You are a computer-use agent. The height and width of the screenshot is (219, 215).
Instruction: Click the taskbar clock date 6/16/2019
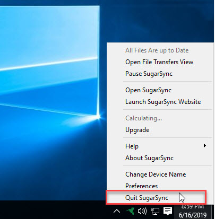(193, 215)
